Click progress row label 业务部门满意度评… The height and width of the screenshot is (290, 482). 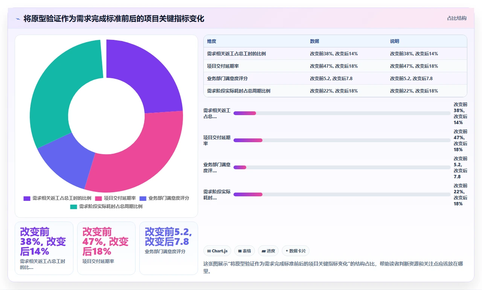tap(217, 167)
